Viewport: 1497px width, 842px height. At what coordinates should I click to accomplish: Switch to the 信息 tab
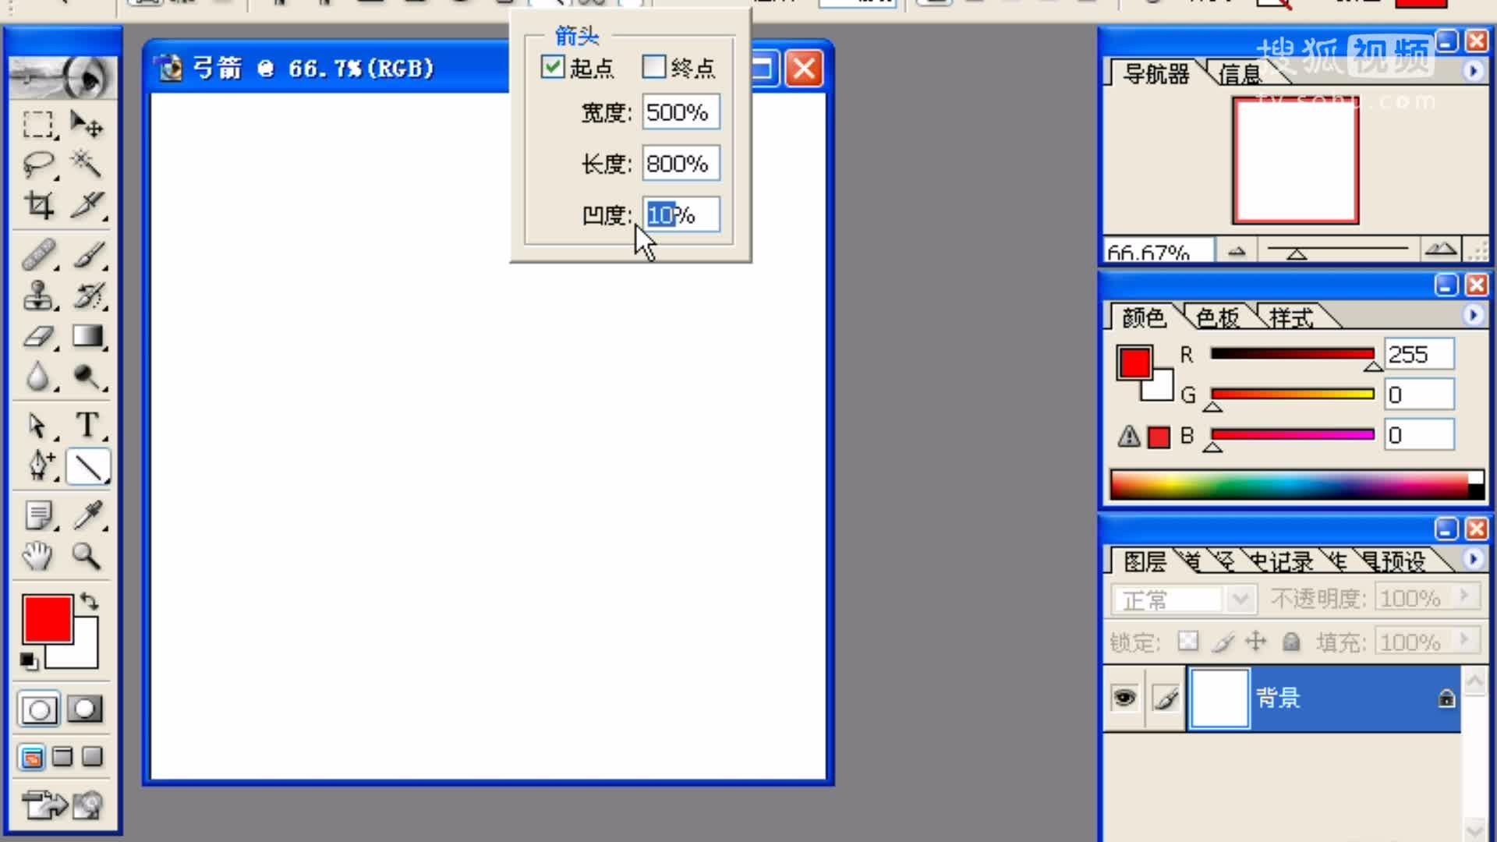[1241, 71]
